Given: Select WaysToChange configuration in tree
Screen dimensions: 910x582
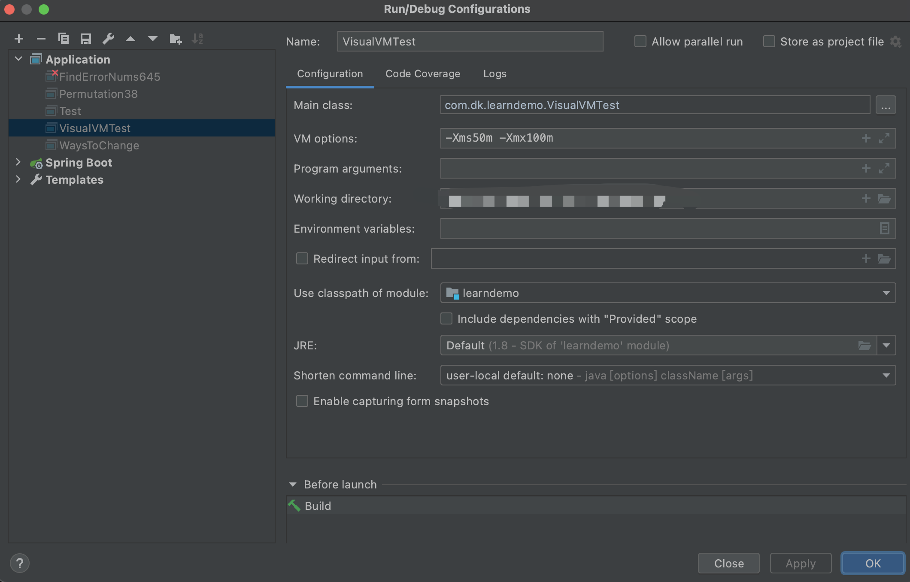Looking at the screenshot, I should 99,145.
